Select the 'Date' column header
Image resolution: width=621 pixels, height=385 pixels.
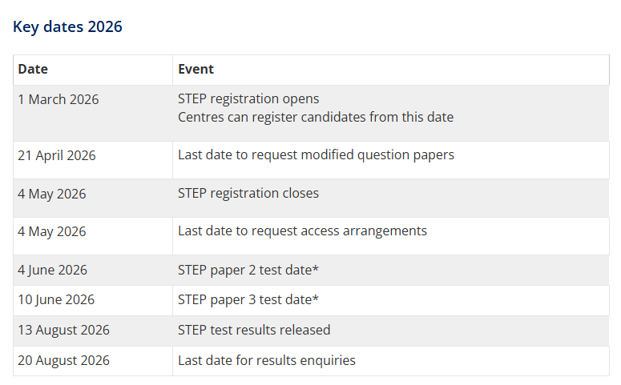click(x=33, y=70)
